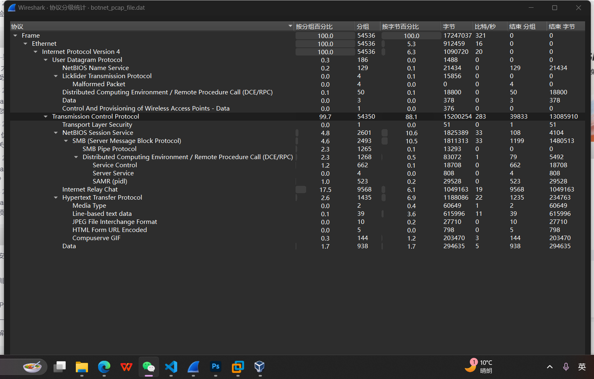594x379 pixels.
Task: Click the 100.0 byte percent bar in Frame row
Action: pos(411,36)
